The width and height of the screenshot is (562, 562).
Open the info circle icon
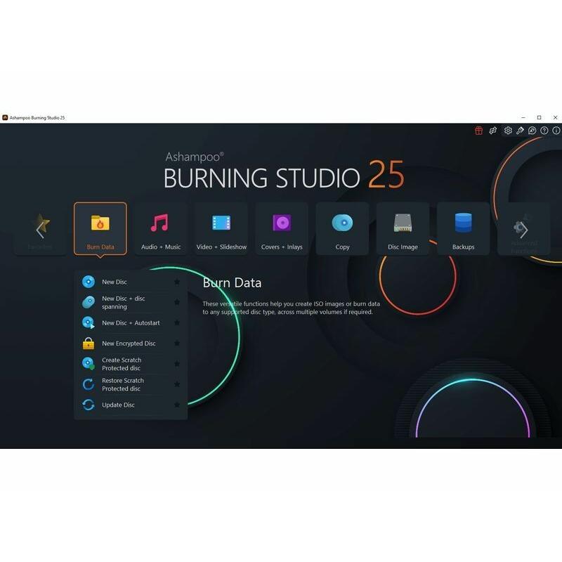tap(556, 131)
